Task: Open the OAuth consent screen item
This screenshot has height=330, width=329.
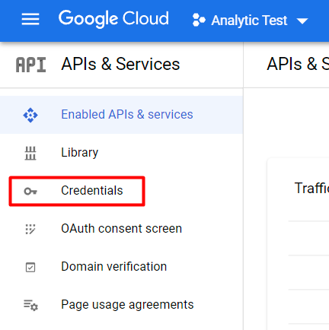Action: point(121,229)
